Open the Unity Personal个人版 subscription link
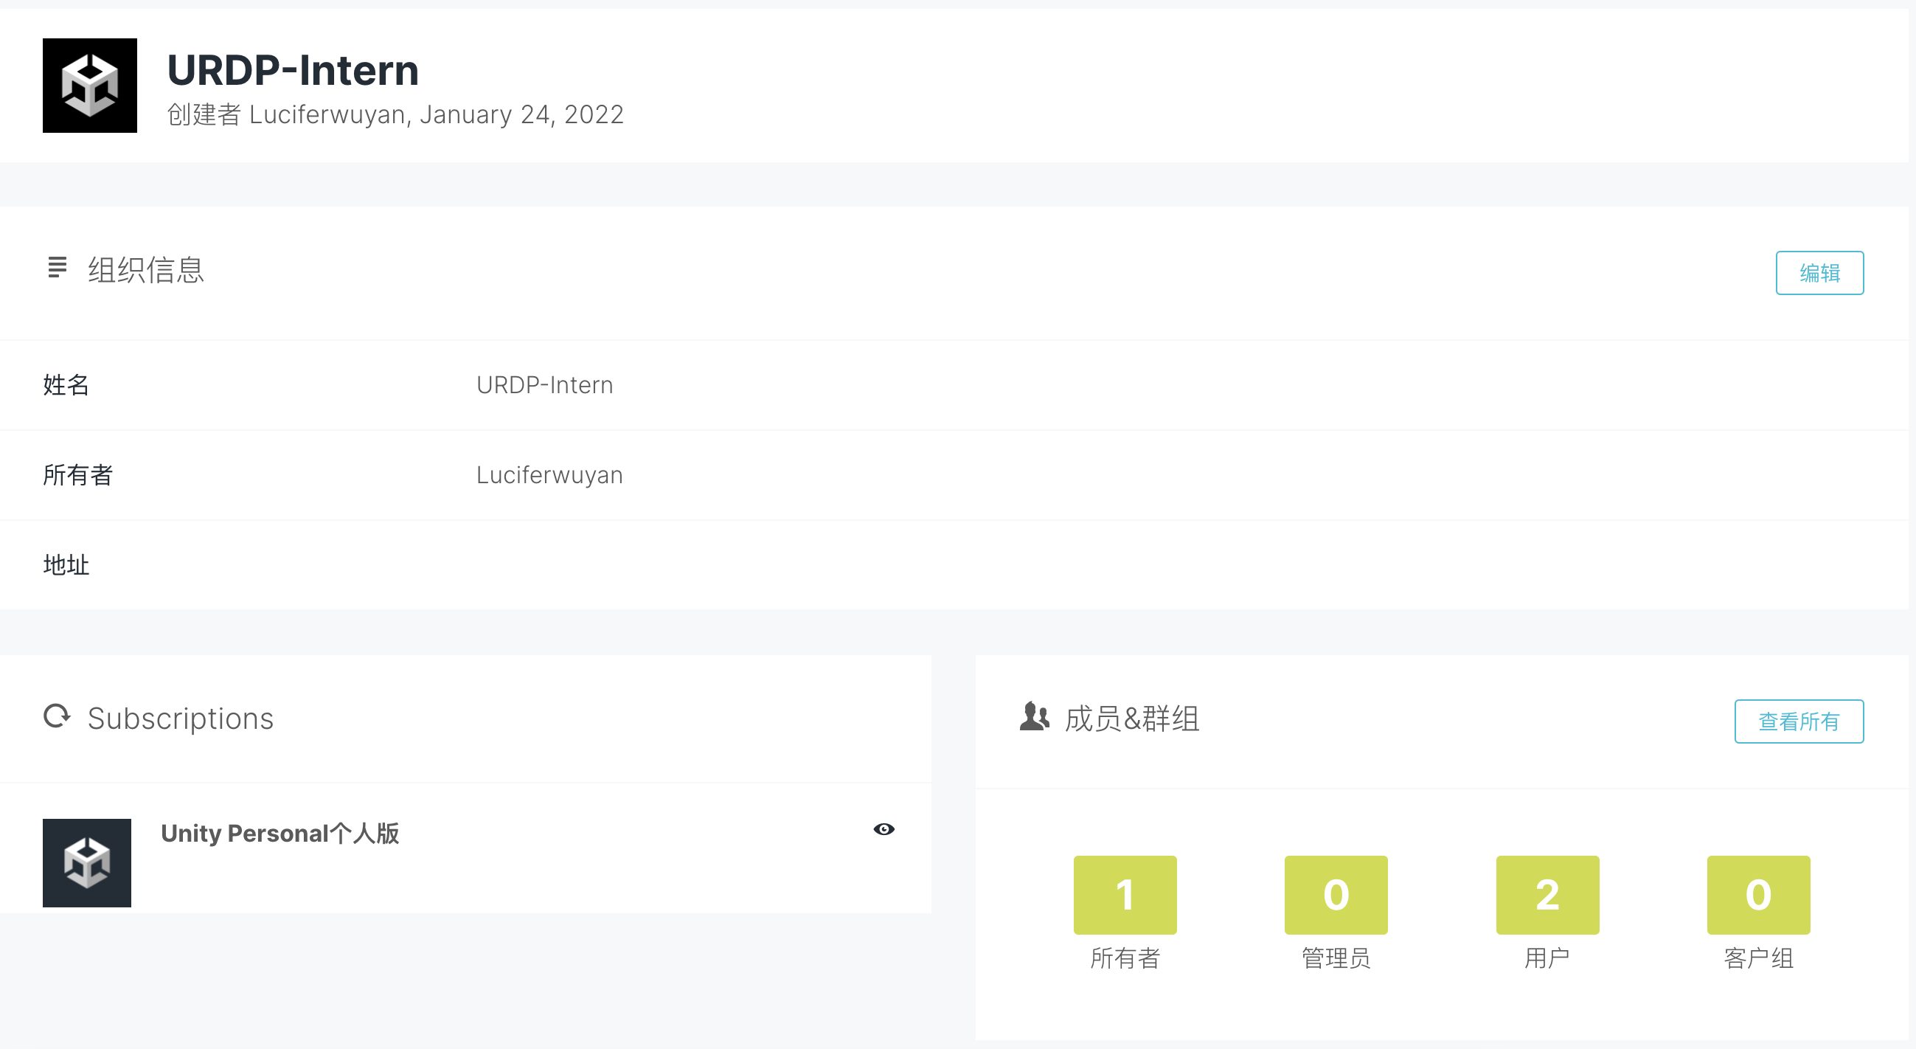Image resolution: width=1916 pixels, height=1049 pixels. coord(280,834)
